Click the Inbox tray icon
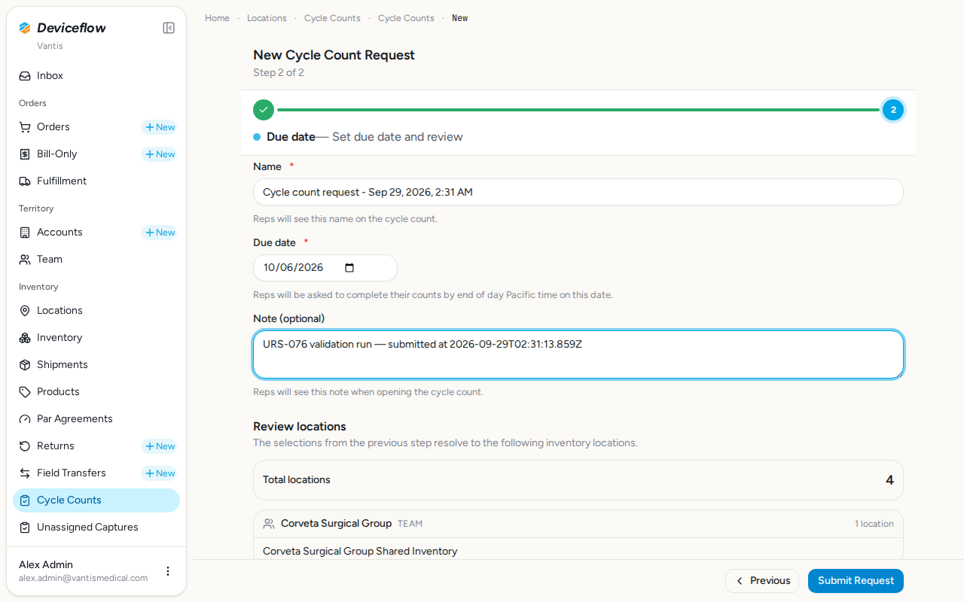This screenshot has height=602, width=964. pos(25,76)
